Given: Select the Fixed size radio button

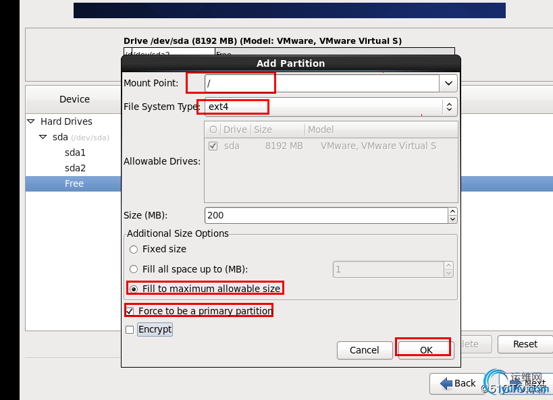Looking at the screenshot, I should pos(133,250).
